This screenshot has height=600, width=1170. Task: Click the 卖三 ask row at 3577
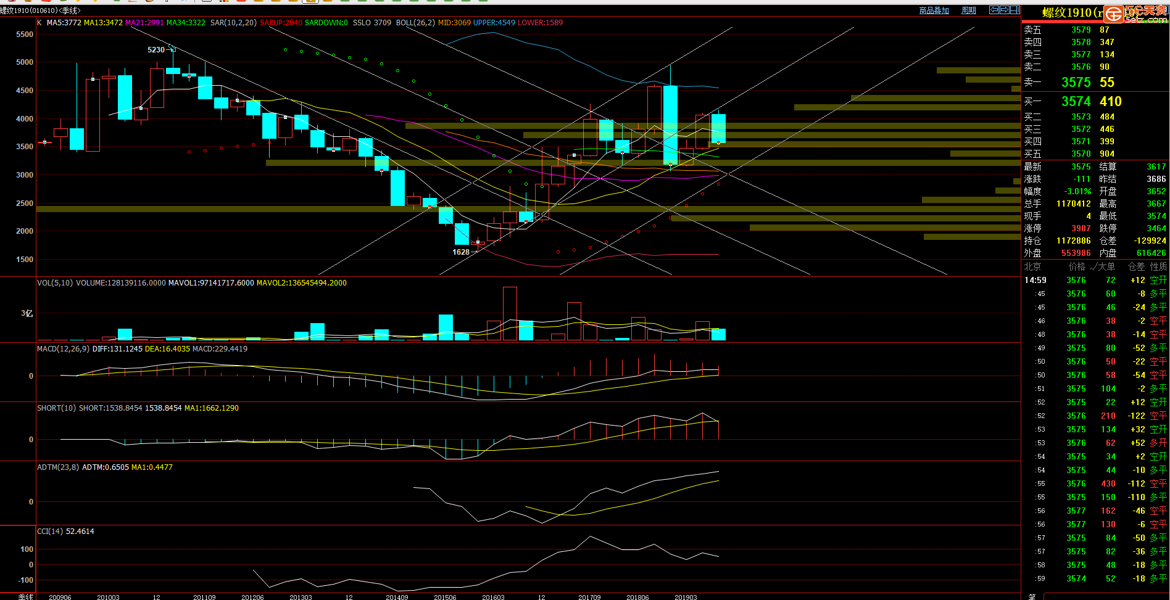1096,54
